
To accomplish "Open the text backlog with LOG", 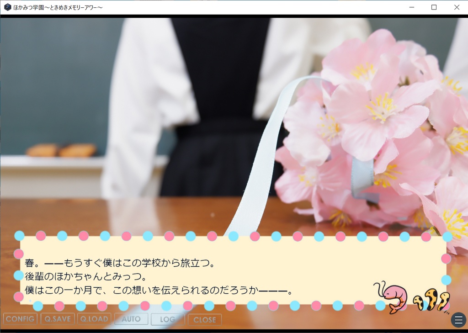I will click(x=168, y=320).
